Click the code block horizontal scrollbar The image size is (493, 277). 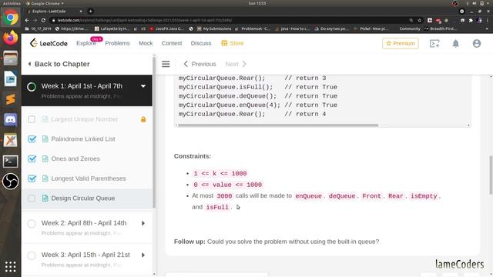(278, 125)
